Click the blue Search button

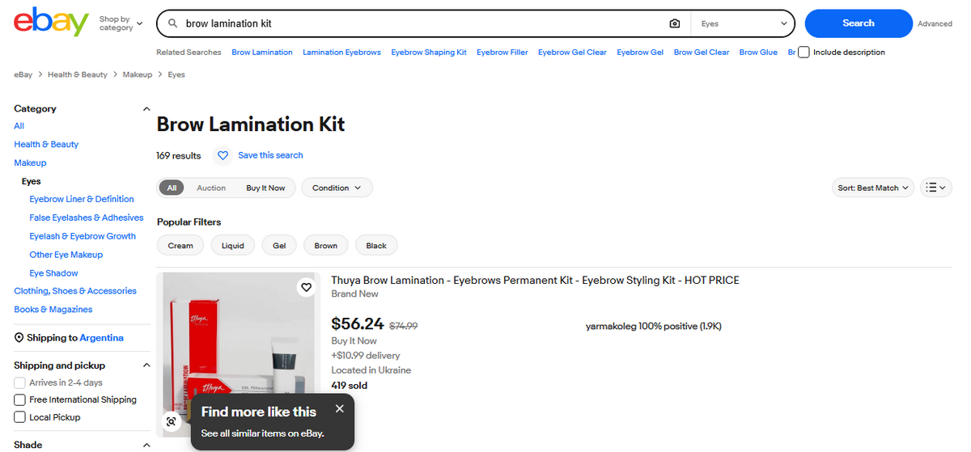859,23
